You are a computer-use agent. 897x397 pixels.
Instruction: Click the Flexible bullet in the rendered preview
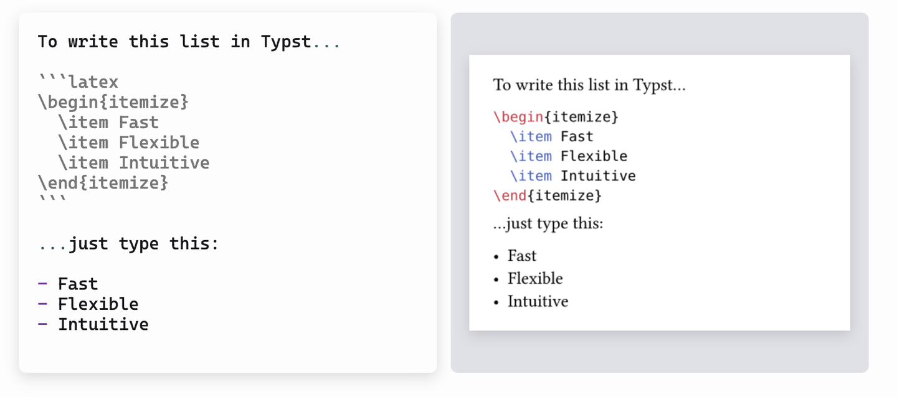(x=534, y=278)
